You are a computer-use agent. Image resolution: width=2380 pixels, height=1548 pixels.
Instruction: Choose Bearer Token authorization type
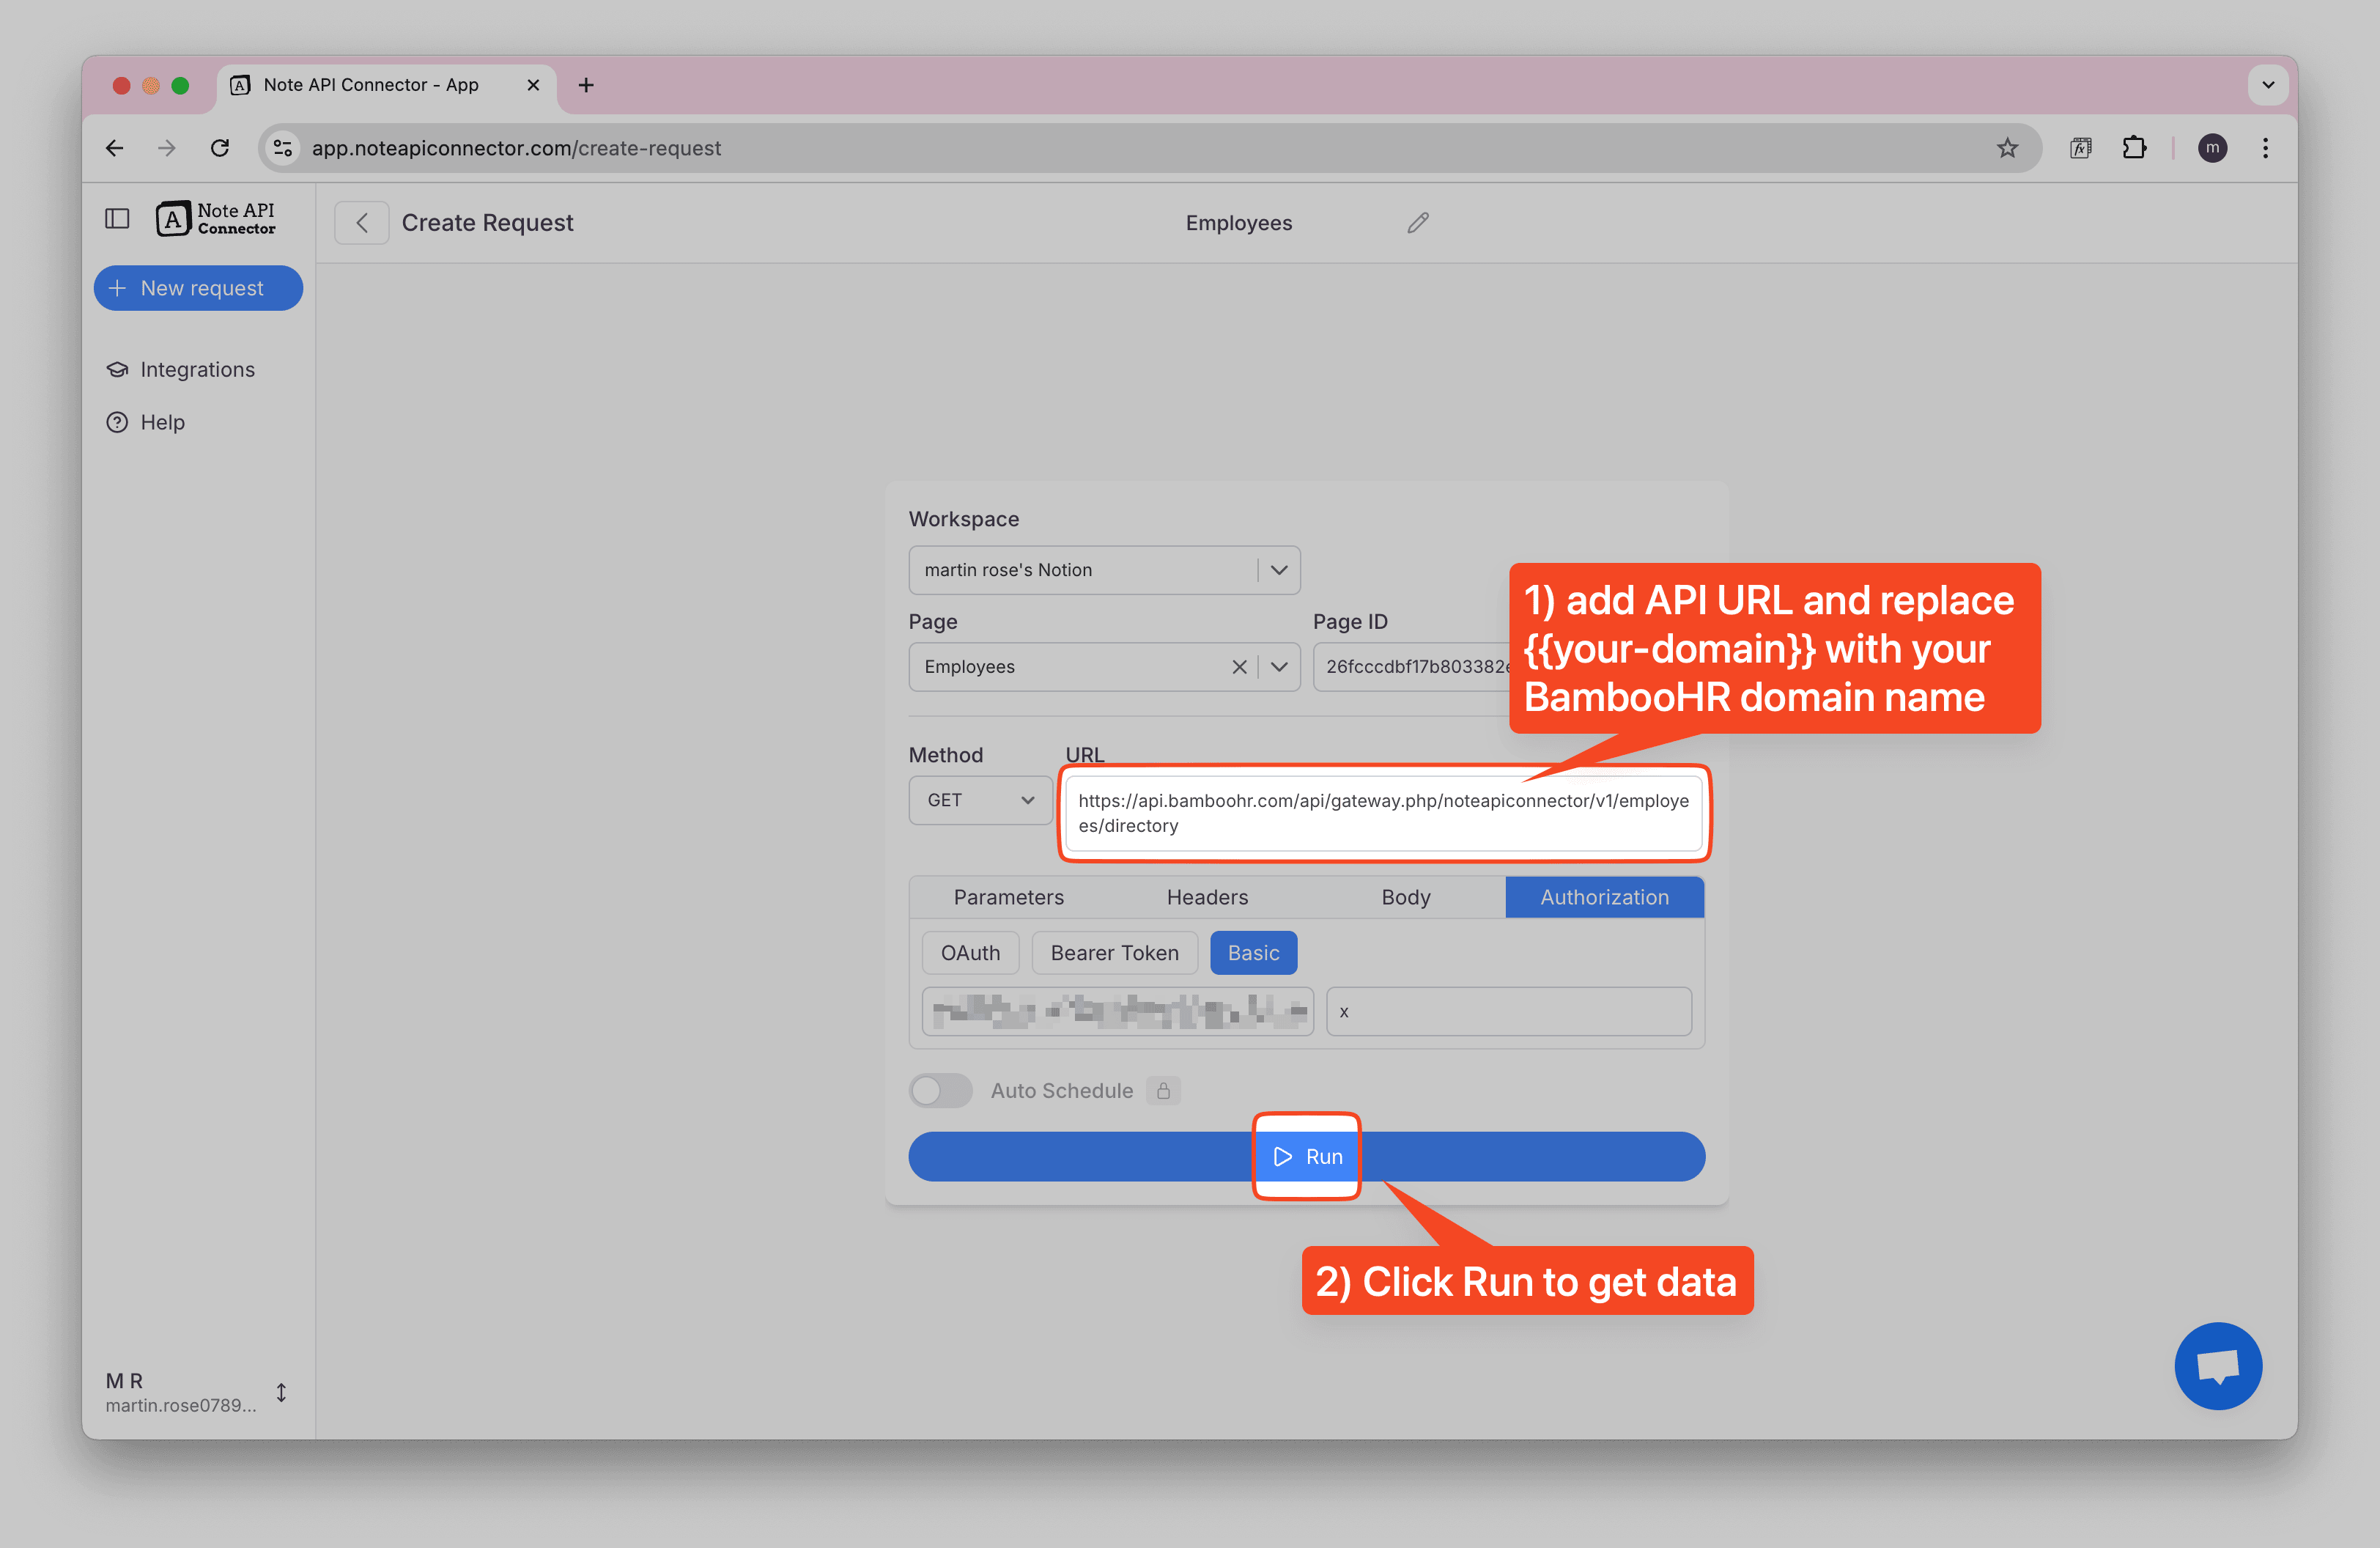click(1114, 953)
